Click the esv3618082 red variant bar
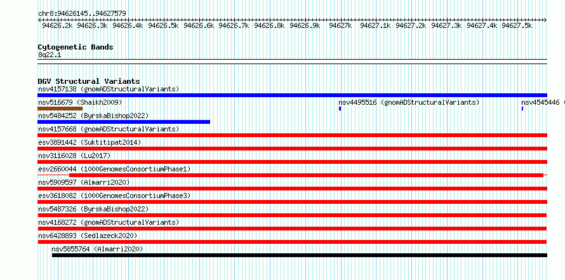The width and height of the screenshot is (565, 280). click(292, 202)
